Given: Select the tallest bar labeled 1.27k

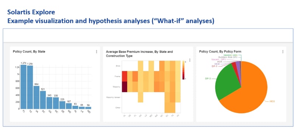Looking at the screenshot, I should coord(24,87).
